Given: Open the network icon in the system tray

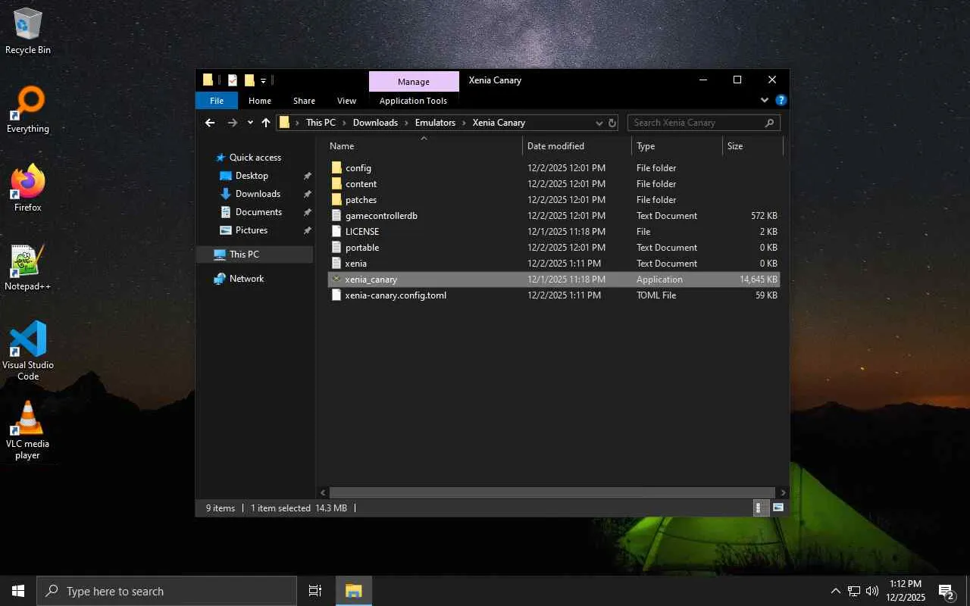Looking at the screenshot, I should click(854, 591).
